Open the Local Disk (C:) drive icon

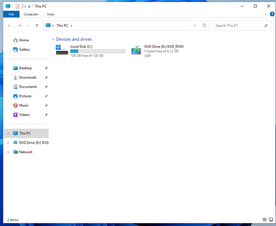(x=62, y=50)
